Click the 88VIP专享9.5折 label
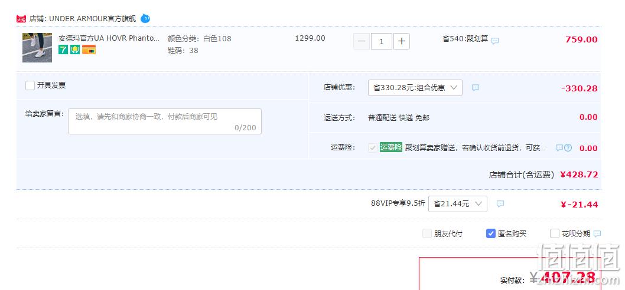 pos(398,203)
